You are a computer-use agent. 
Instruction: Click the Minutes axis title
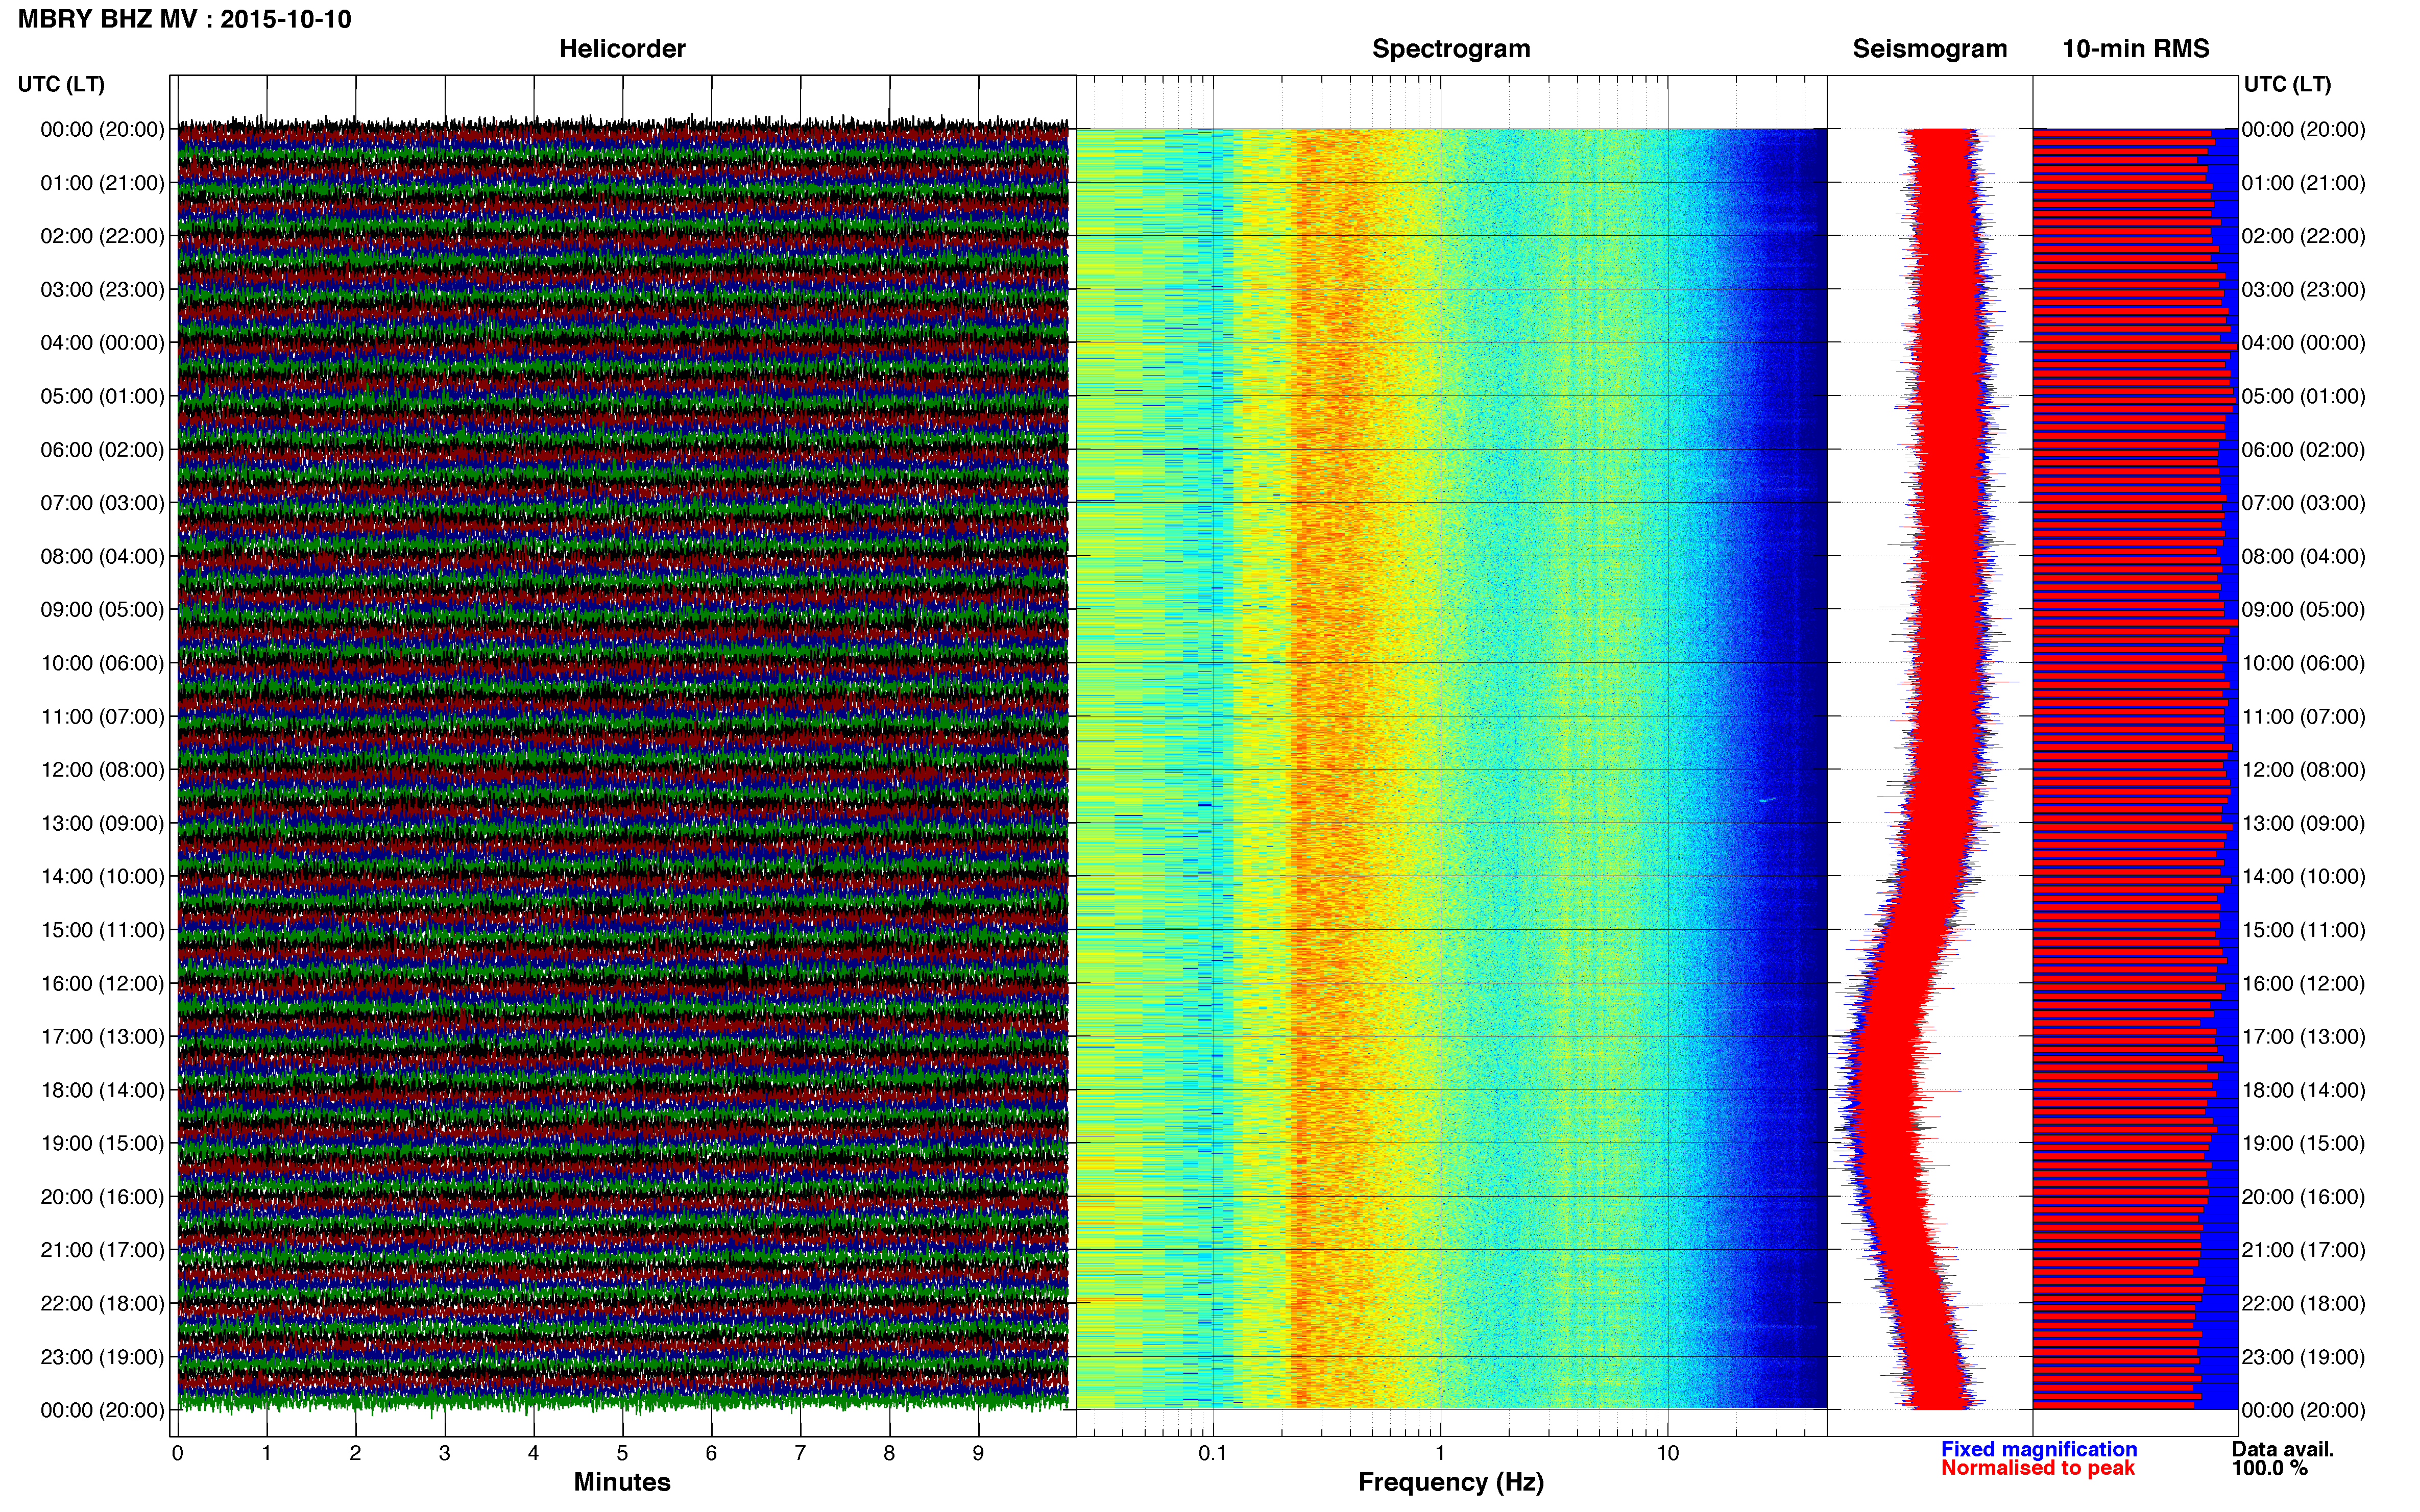pos(622,1483)
